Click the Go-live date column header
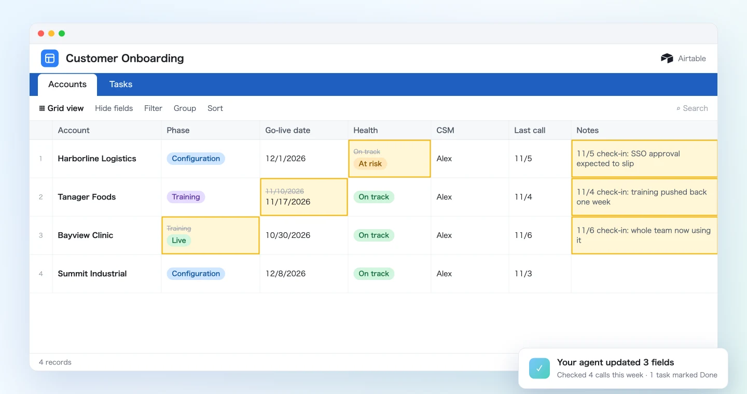747x394 pixels. pos(304,131)
